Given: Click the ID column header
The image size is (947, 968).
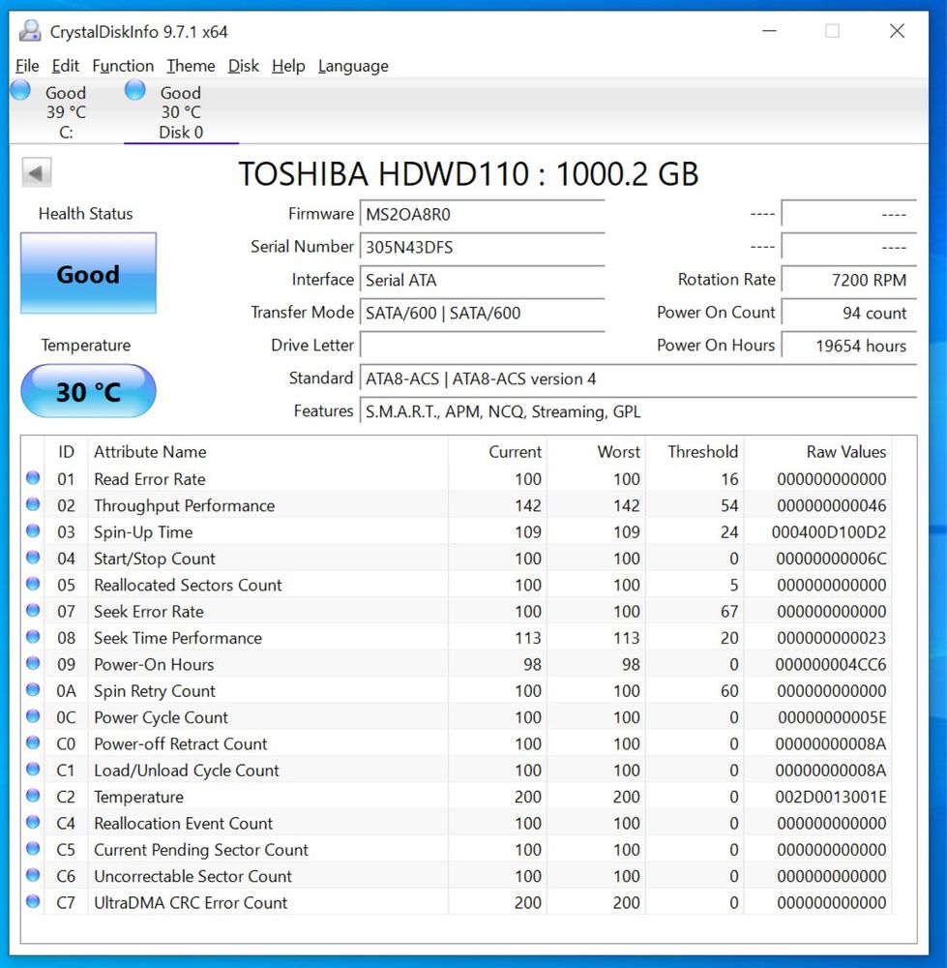Looking at the screenshot, I should (66, 452).
